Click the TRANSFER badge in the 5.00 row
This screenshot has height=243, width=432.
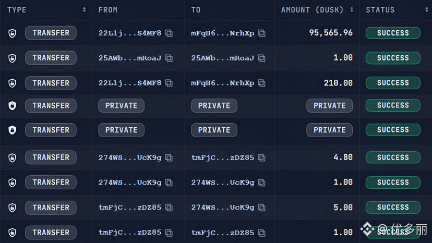click(x=51, y=208)
